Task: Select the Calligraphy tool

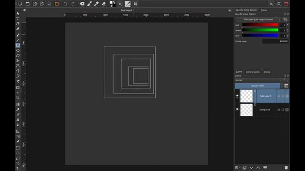Action: point(18,28)
